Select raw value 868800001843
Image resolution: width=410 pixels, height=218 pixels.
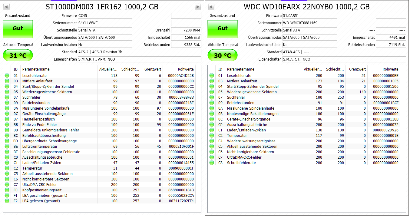[181, 190]
